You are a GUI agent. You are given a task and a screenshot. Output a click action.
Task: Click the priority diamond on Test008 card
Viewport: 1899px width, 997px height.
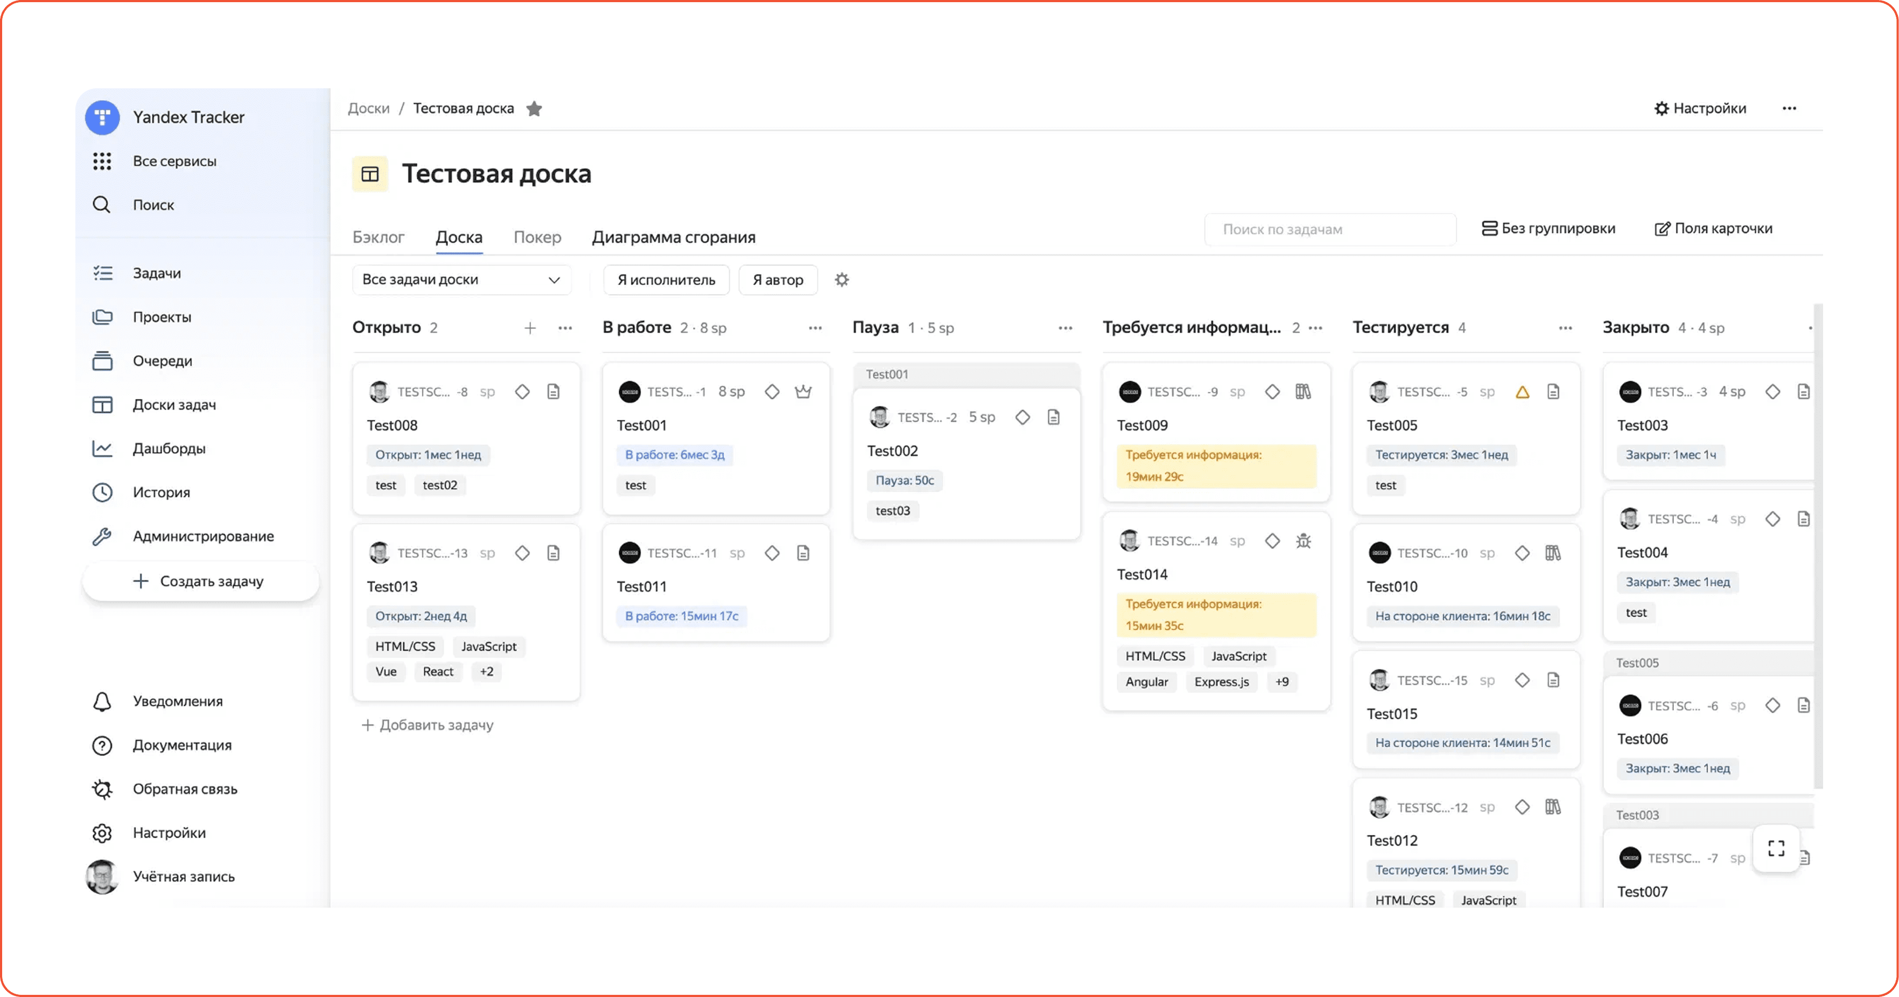[x=523, y=392]
